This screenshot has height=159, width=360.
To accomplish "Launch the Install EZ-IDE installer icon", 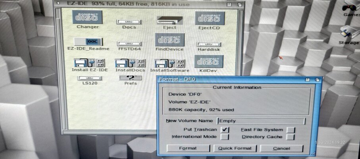I will [89, 63].
